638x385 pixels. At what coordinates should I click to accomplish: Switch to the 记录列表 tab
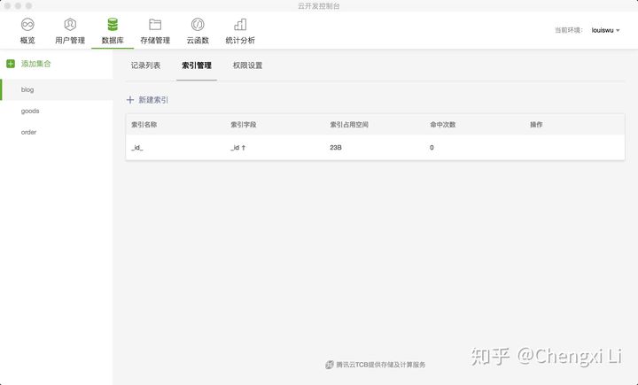[x=145, y=65]
